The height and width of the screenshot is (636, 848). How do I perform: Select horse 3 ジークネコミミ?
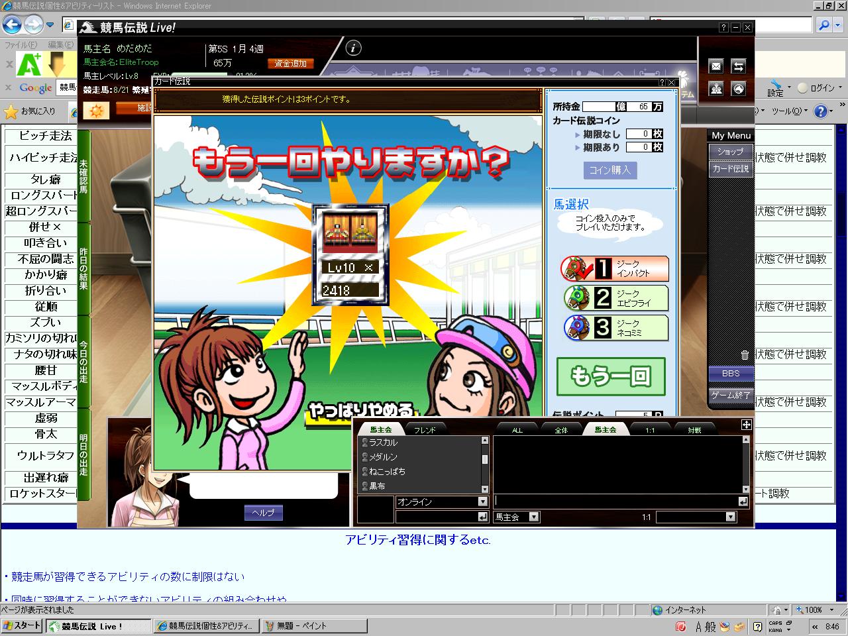point(615,328)
